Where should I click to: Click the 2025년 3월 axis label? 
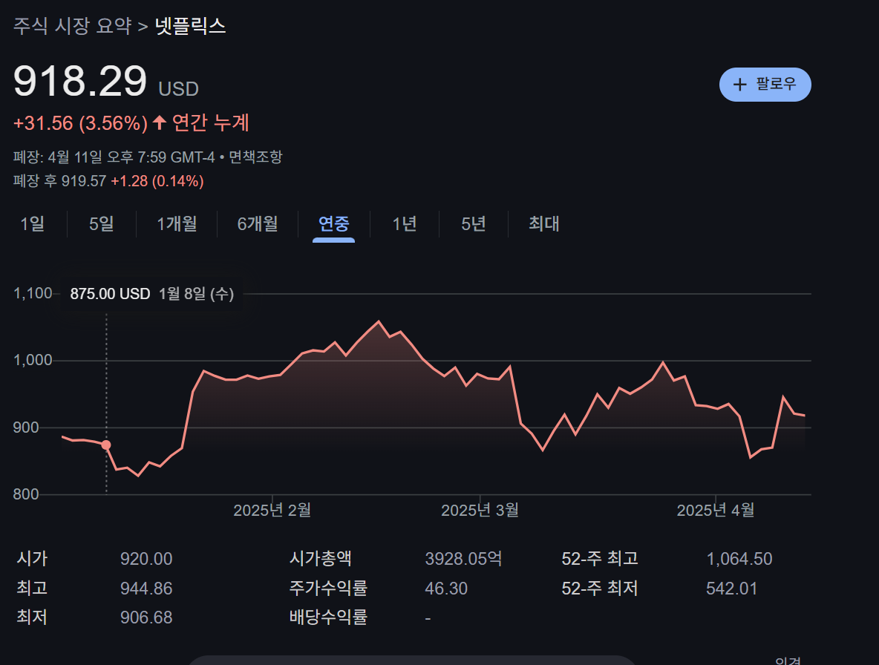tap(480, 511)
